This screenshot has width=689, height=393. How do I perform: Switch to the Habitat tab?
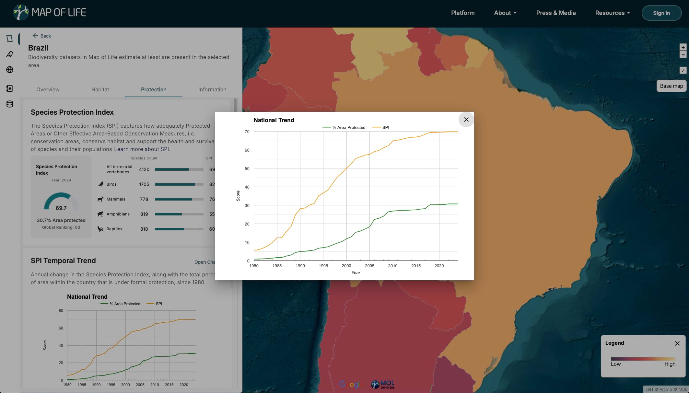tap(100, 89)
